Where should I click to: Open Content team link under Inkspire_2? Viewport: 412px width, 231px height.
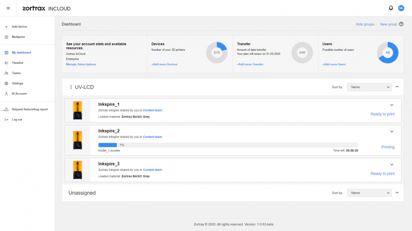152,137
